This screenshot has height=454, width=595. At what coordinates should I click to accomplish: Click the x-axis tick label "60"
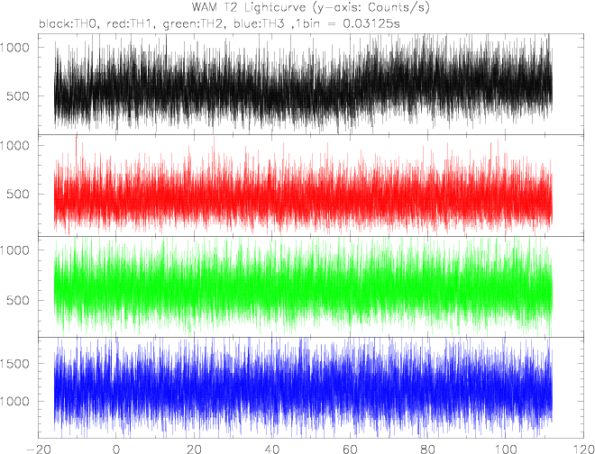(350, 448)
